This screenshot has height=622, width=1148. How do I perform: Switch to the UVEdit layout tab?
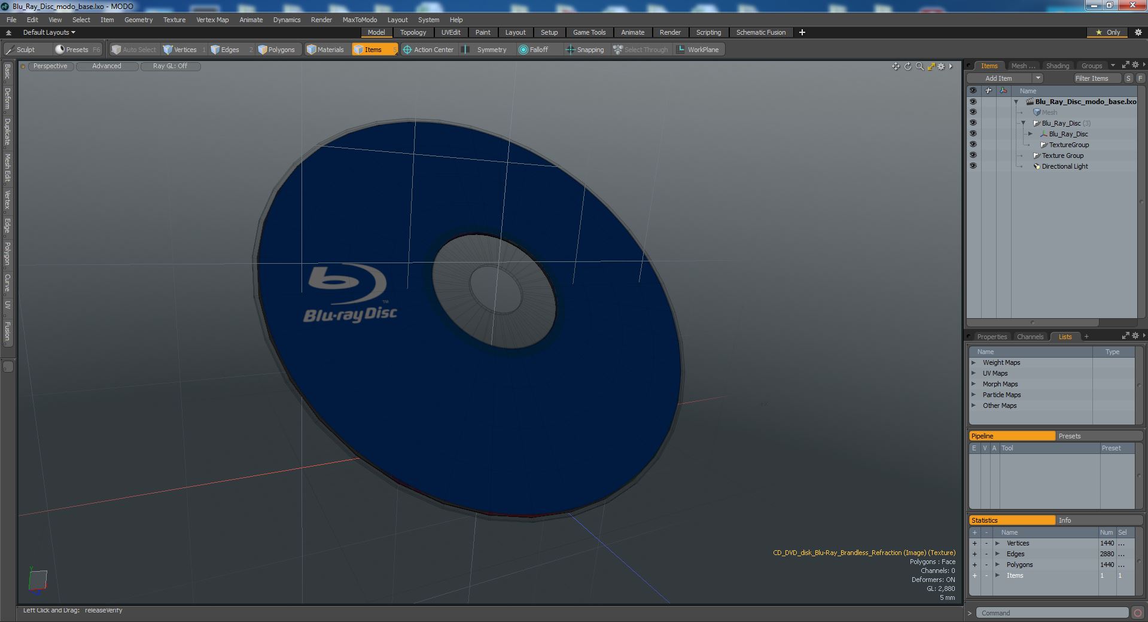coord(450,32)
